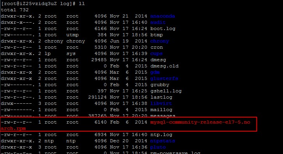The image size is (283, 154).
Task: Click the boot.log file name
Action: tap(163, 28)
